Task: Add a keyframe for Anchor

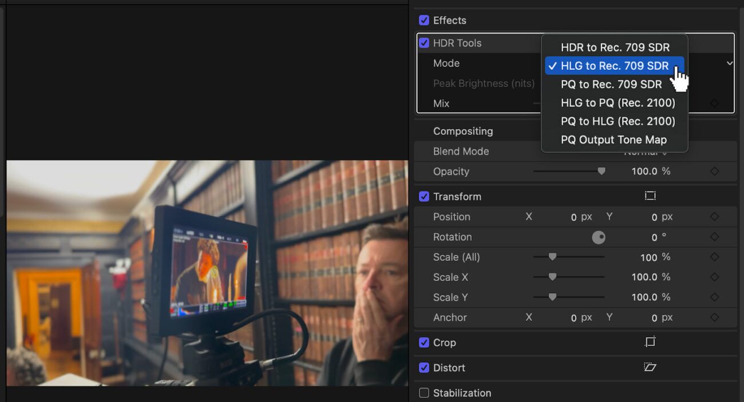Action: click(714, 317)
